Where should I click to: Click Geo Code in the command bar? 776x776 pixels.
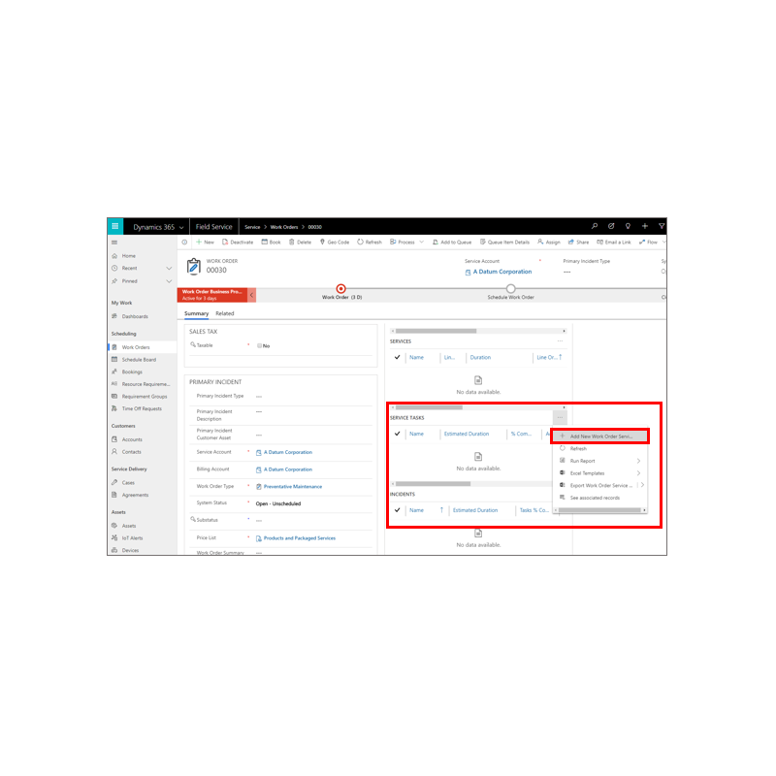tap(335, 242)
